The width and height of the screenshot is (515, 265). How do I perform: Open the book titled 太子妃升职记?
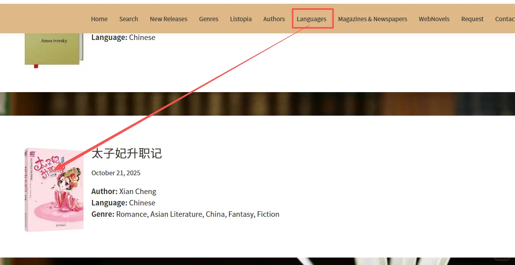click(126, 154)
